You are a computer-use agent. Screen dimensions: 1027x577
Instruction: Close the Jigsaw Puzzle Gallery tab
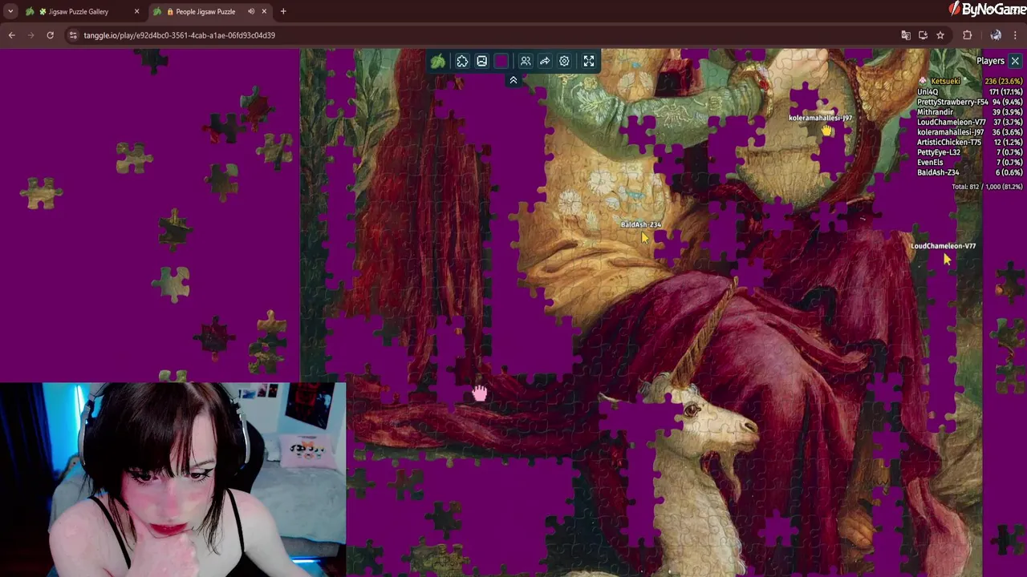(136, 11)
